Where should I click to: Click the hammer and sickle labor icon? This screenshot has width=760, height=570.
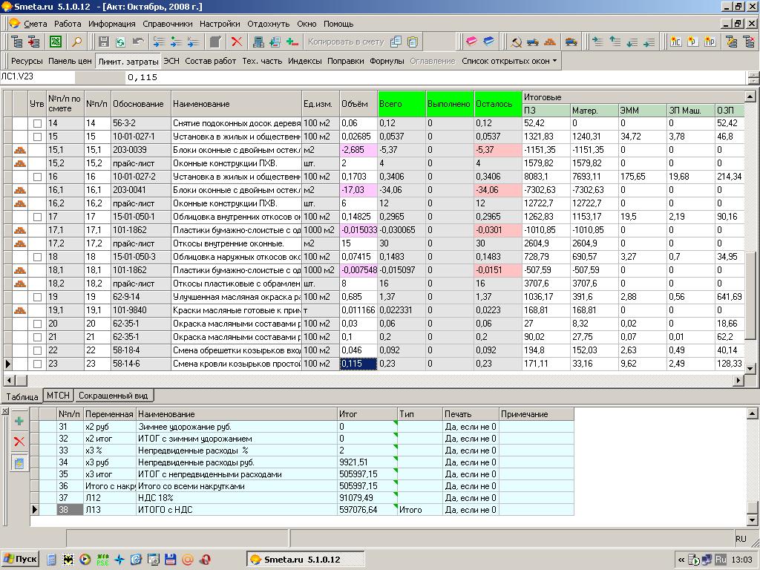[x=517, y=42]
